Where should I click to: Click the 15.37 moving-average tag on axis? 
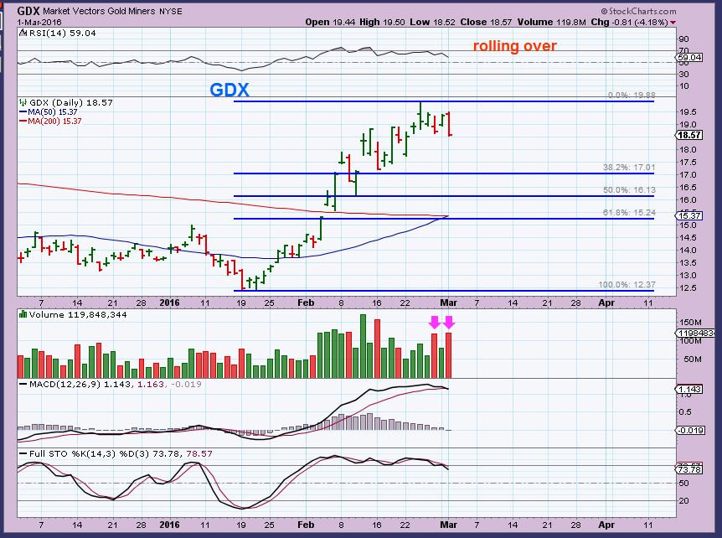tap(689, 216)
